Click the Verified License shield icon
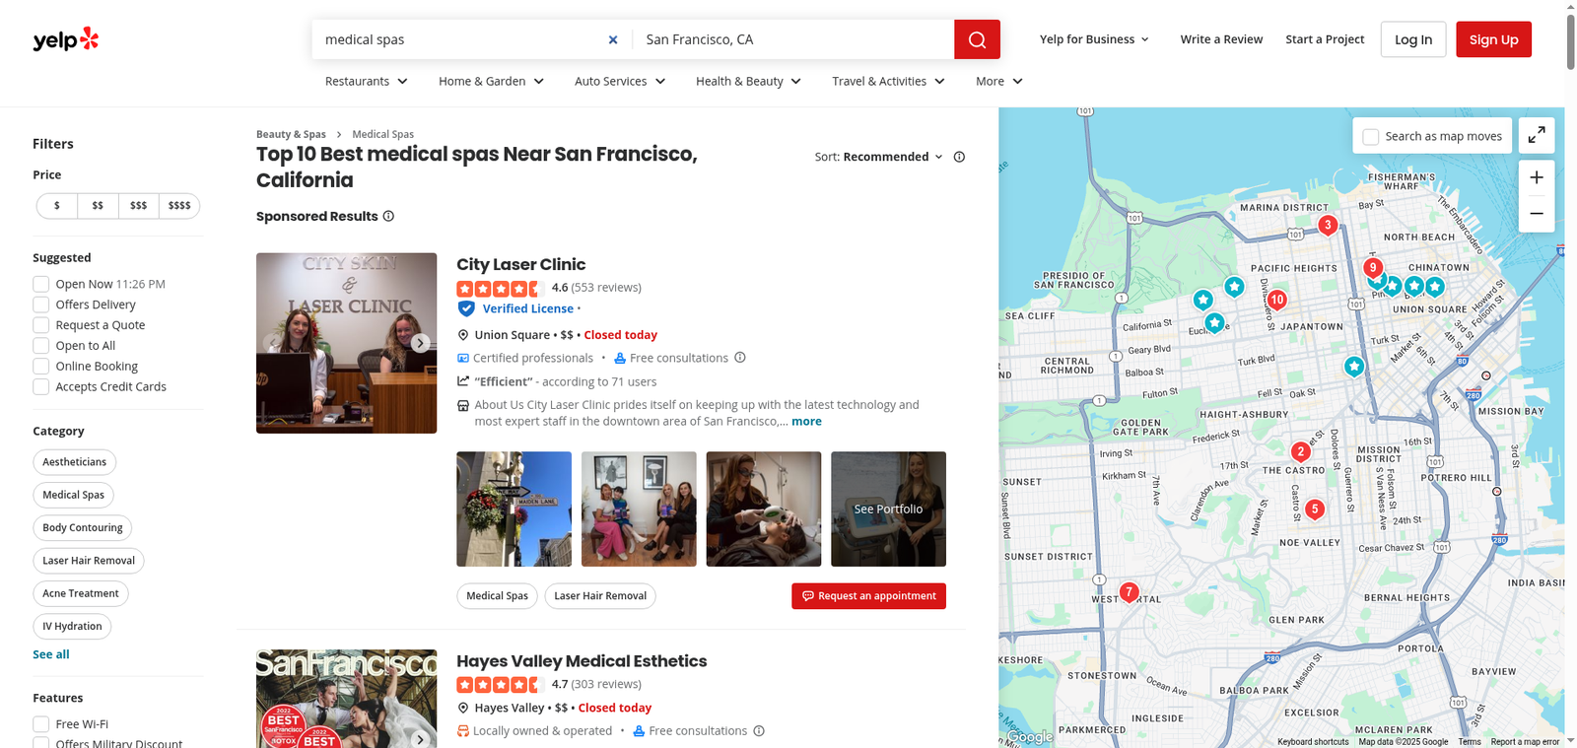 pos(466,308)
